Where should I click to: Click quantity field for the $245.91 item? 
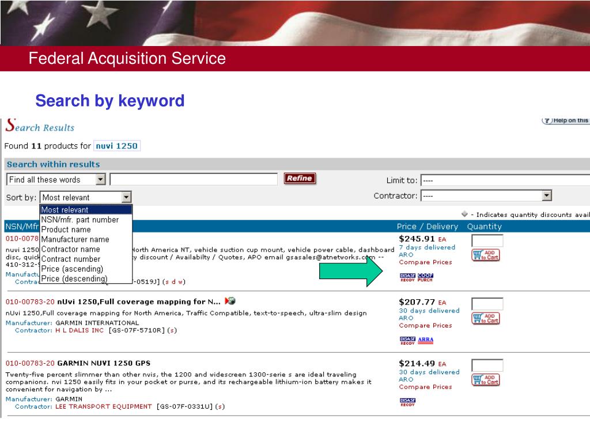(487, 241)
